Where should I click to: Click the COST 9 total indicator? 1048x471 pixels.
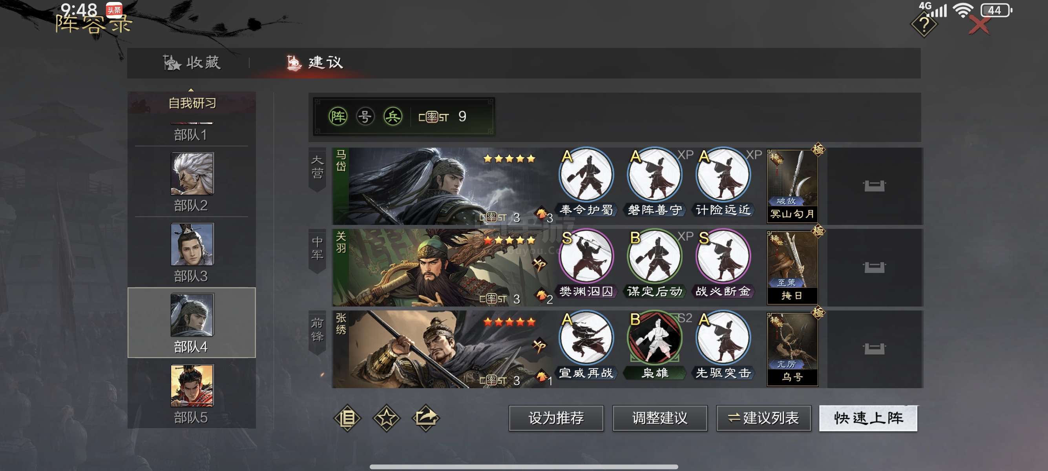[x=443, y=117]
